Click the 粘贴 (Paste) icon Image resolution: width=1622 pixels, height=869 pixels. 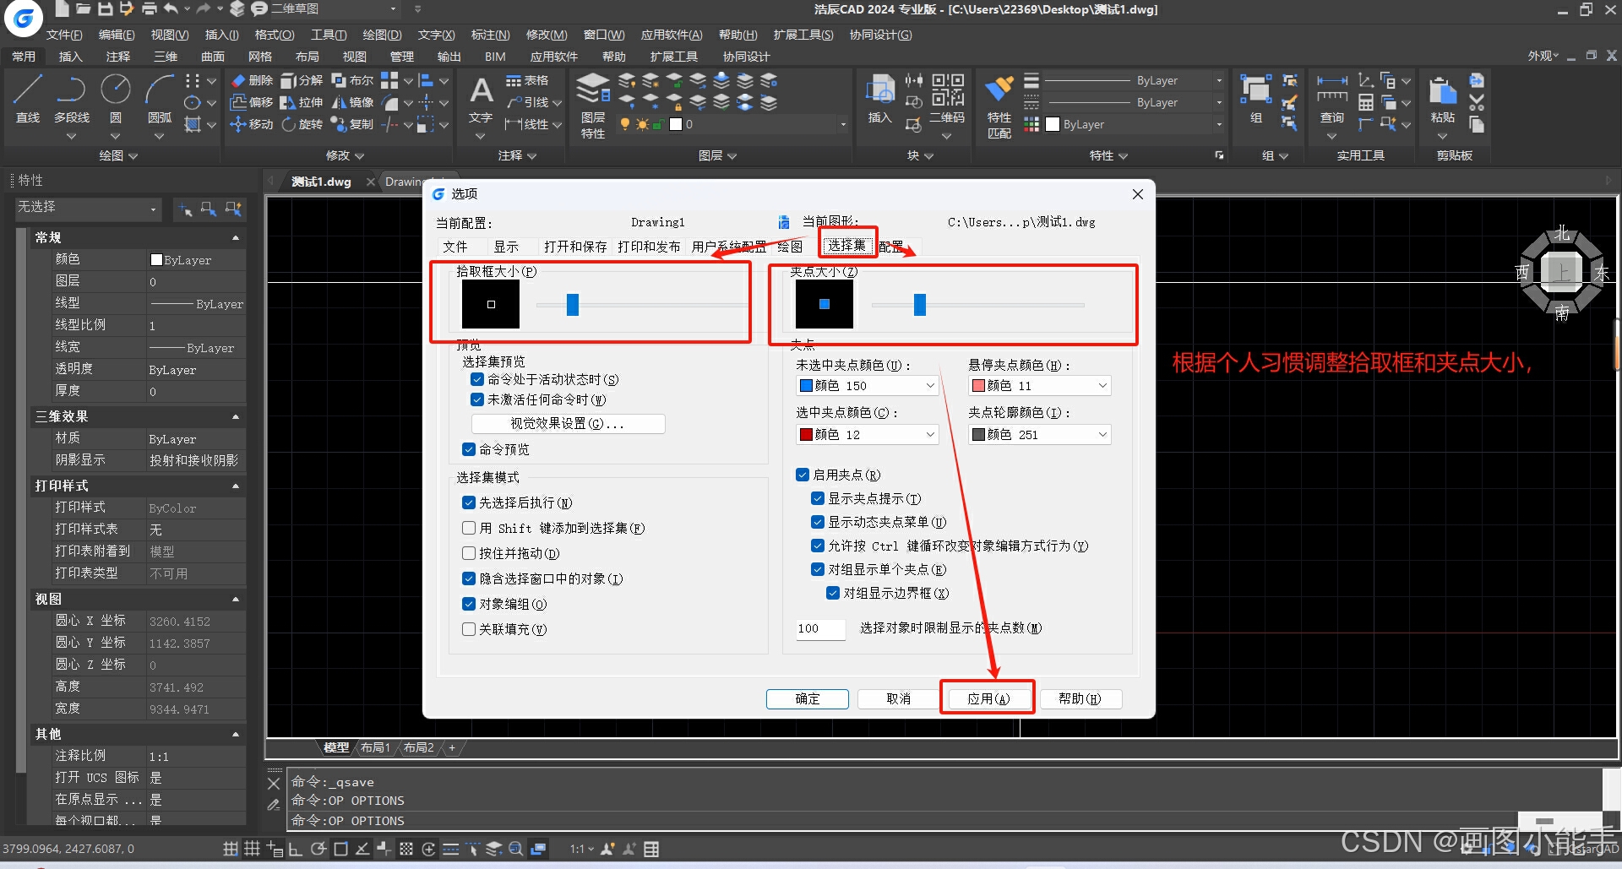click(1443, 98)
